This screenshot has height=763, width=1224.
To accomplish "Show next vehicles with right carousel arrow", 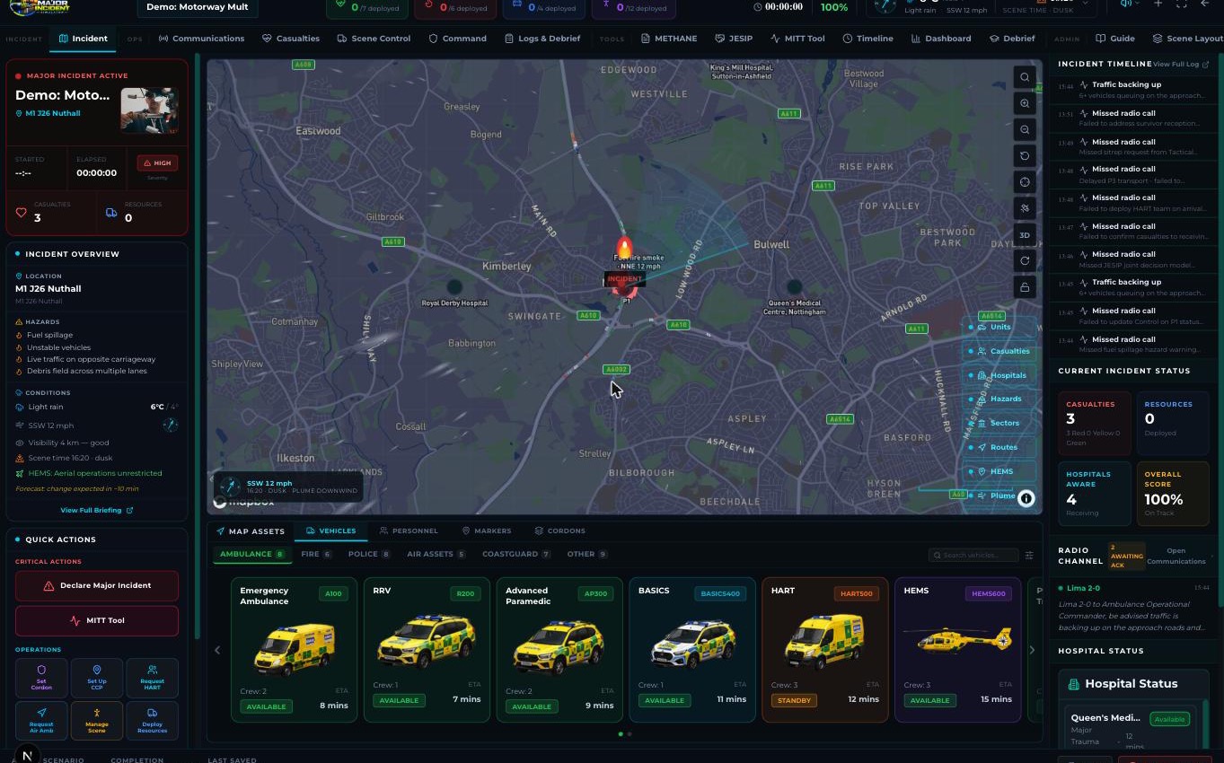I will [x=1032, y=650].
